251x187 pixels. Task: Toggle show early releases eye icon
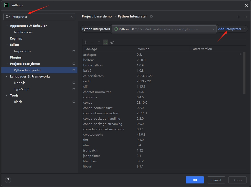click(112, 42)
